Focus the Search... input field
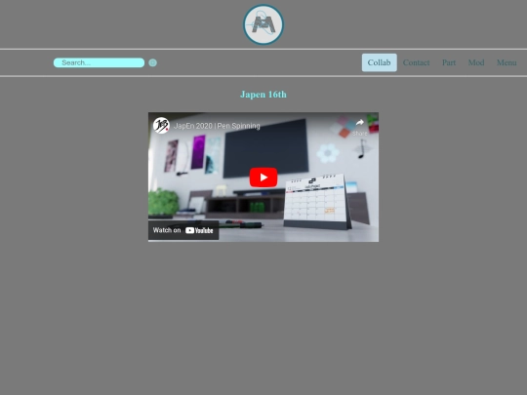This screenshot has height=395, width=527. pos(99,62)
